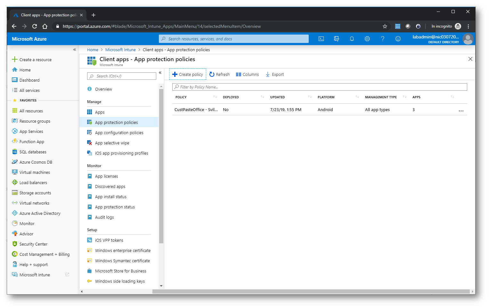Screen dimensions: 489x308
Task: Click Create policy button
Action: [x=188, y=74]
